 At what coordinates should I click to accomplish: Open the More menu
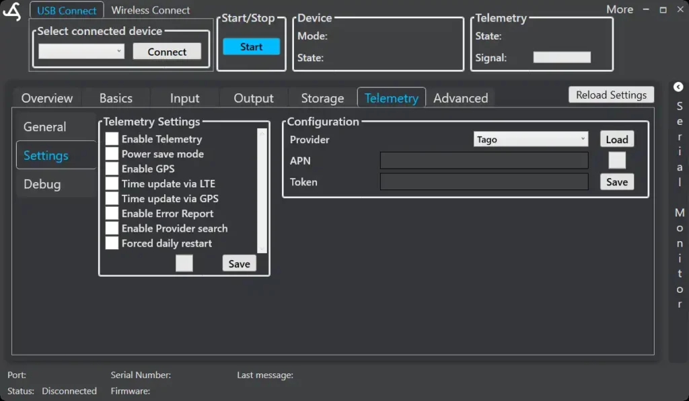pos(619,9)
